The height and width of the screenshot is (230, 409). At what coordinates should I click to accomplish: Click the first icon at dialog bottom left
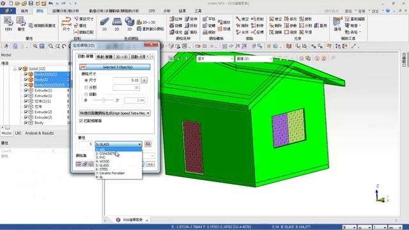point(79,164)
